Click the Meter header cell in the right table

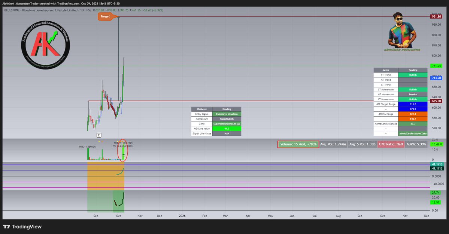[386, 70]
